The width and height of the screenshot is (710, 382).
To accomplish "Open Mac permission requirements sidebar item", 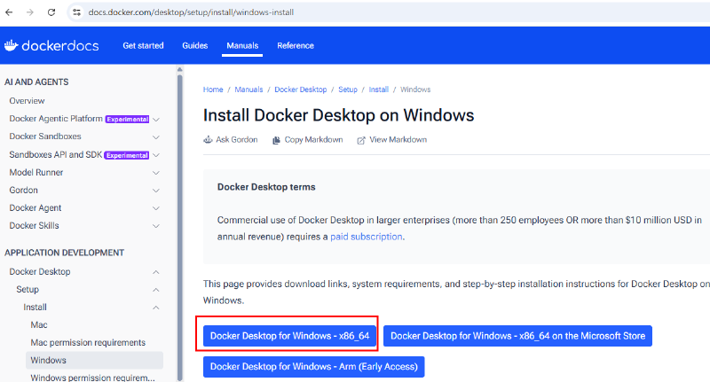I will tap(88, 343).
